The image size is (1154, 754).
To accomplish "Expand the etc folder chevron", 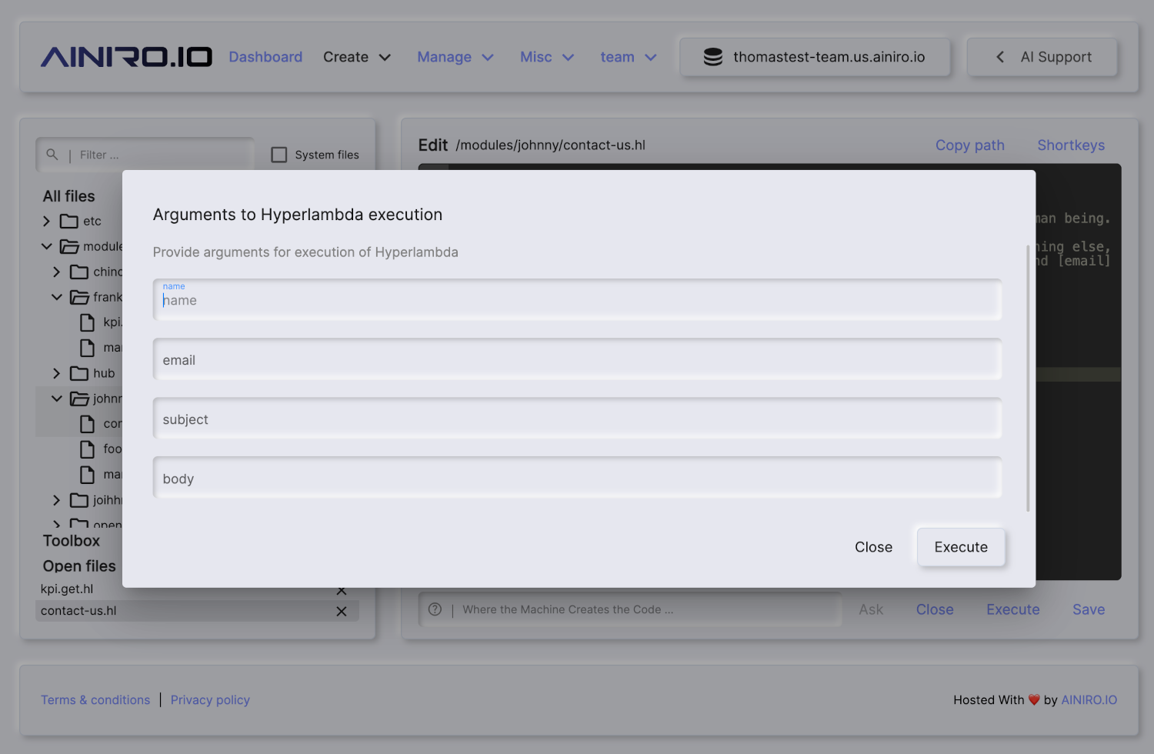I will pyautogui.click(x=47, y=222).
